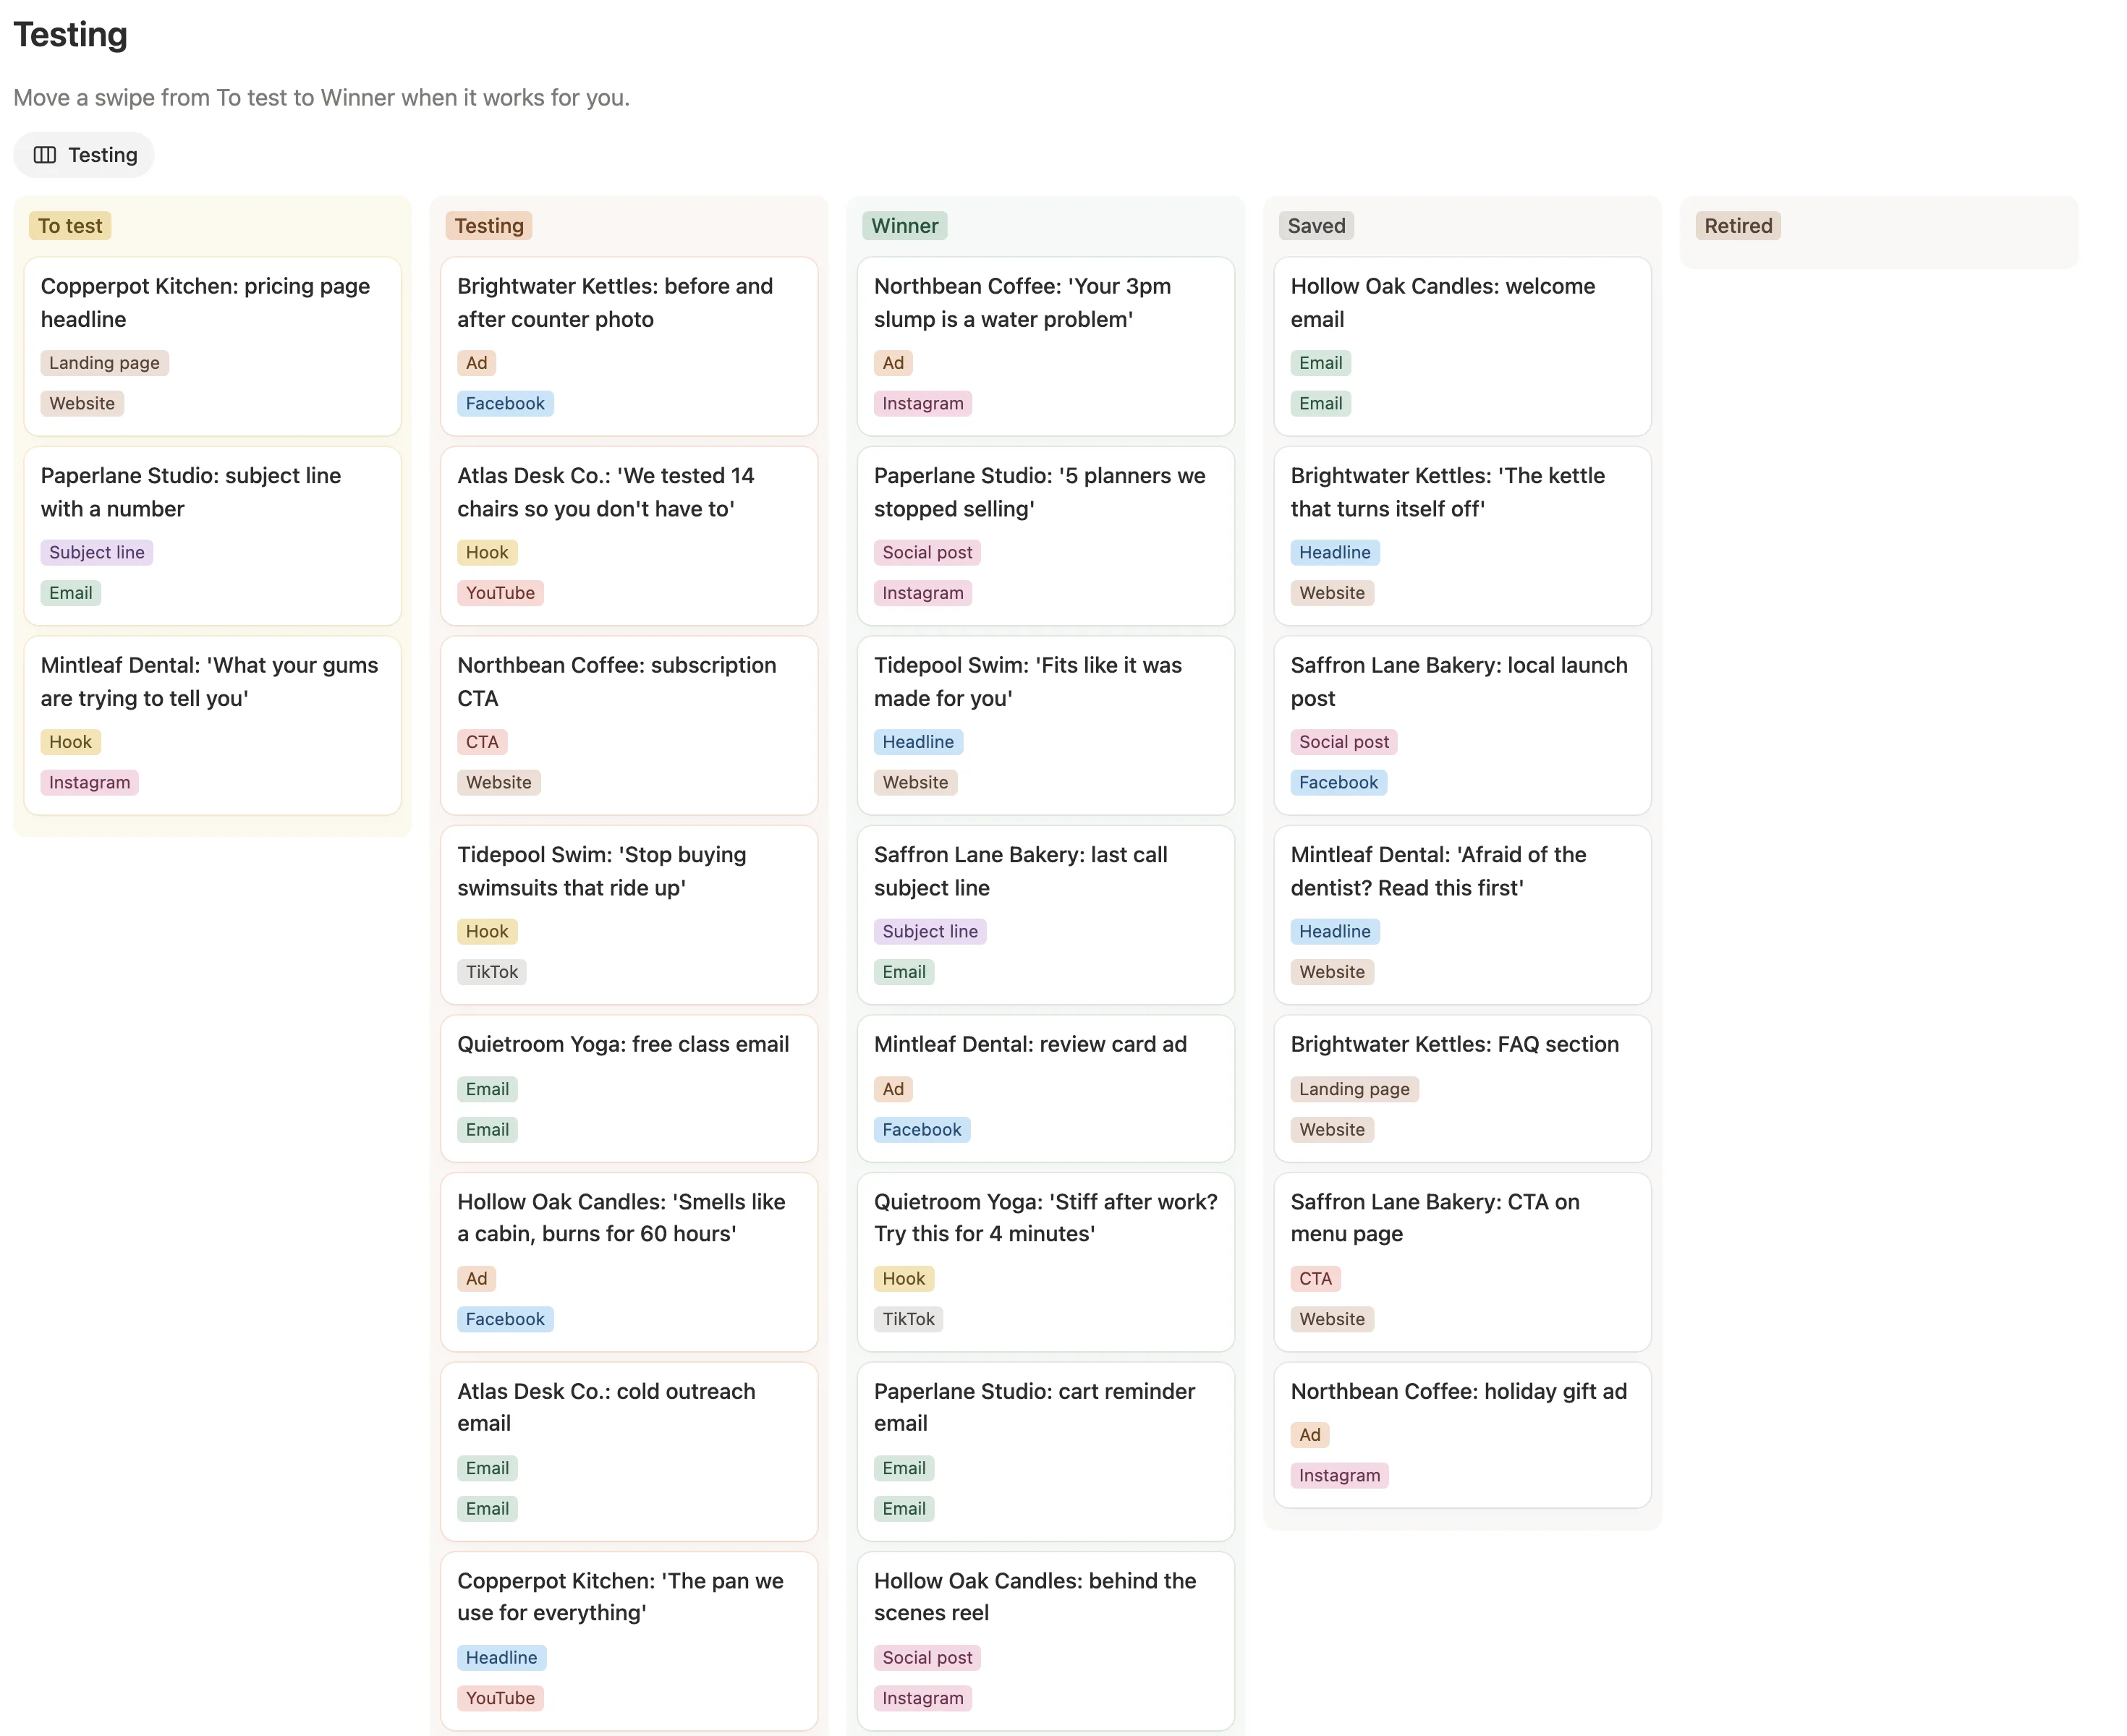
Task: Open Tidepool Swim 'Fits like it was made' card
Action: (x=1046, y=725)
